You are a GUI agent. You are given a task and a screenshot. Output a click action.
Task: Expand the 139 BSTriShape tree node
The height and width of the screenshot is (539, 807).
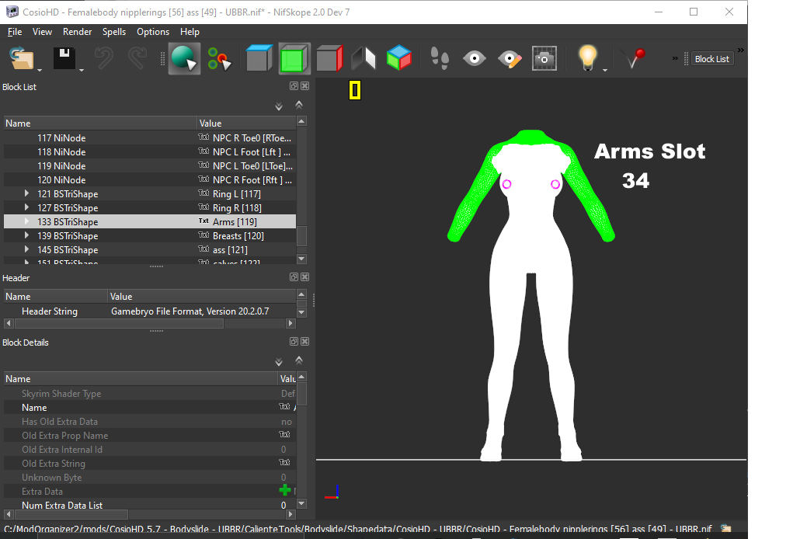[26, 235]
